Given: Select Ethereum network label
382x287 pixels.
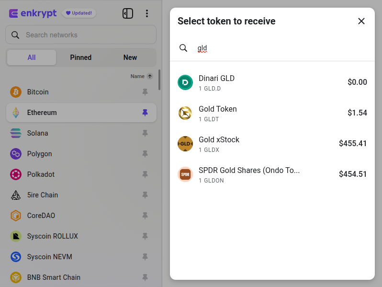Looking at the screenshot, I should click(x=42, y=113).
